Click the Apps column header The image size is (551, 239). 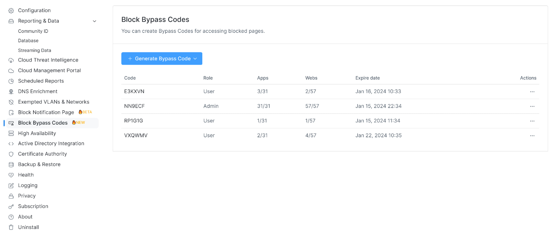pyautogui.click(x=263, y=78)
